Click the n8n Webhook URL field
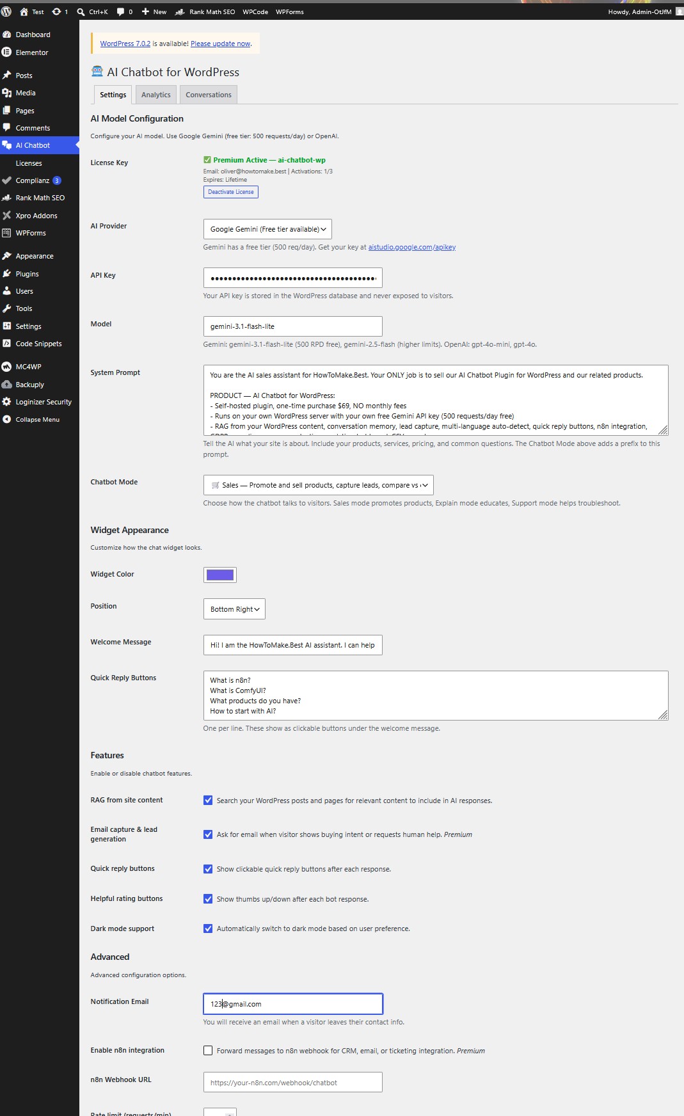The width and height of the screenshot is (684, 1116). (293, 1083)
